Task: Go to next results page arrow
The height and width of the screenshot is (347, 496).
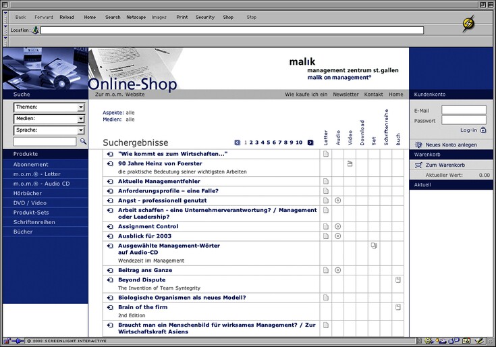Action: coord(310,142)
